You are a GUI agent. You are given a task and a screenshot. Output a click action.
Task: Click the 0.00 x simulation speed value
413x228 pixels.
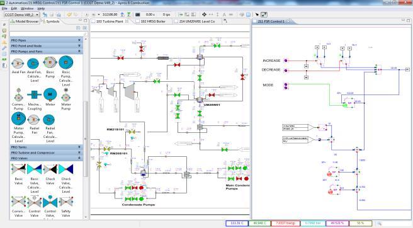coord(150,14)
